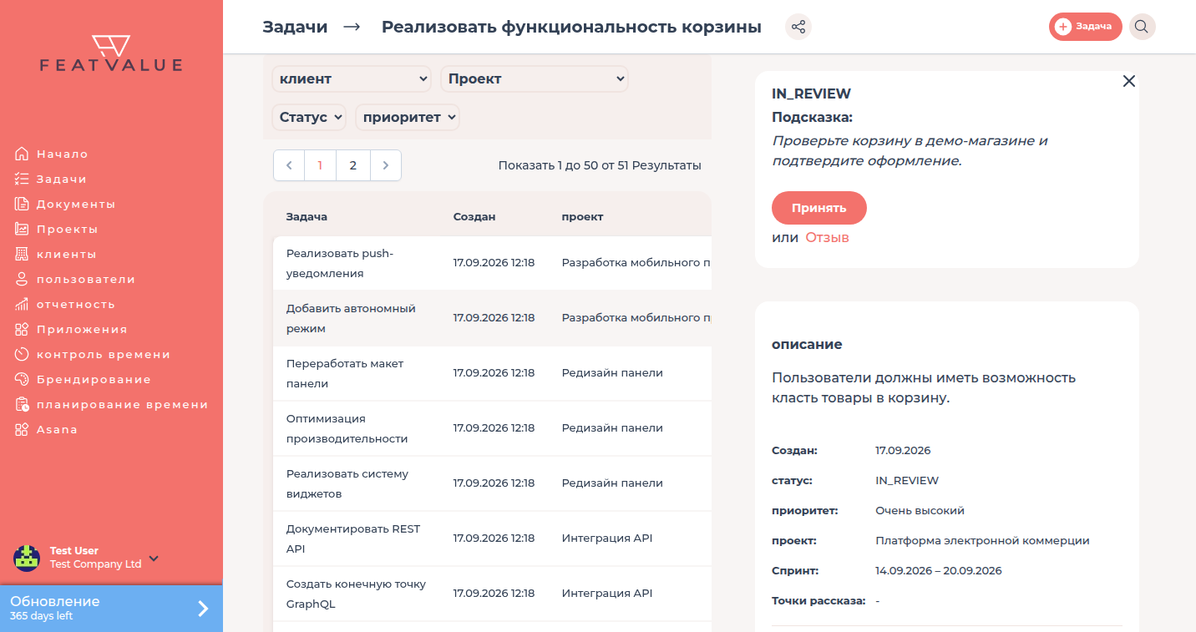Screen dimensions: 1196x632
Task: Open Документы in sidebar
Action: click(x=76, y=204)
